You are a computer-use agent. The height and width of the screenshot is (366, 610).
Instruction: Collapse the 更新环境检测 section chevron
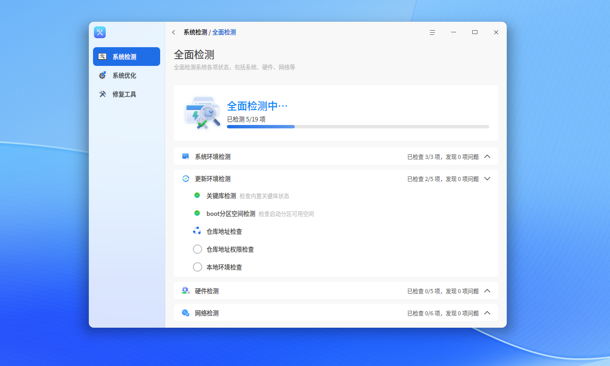tap(487, 179)
